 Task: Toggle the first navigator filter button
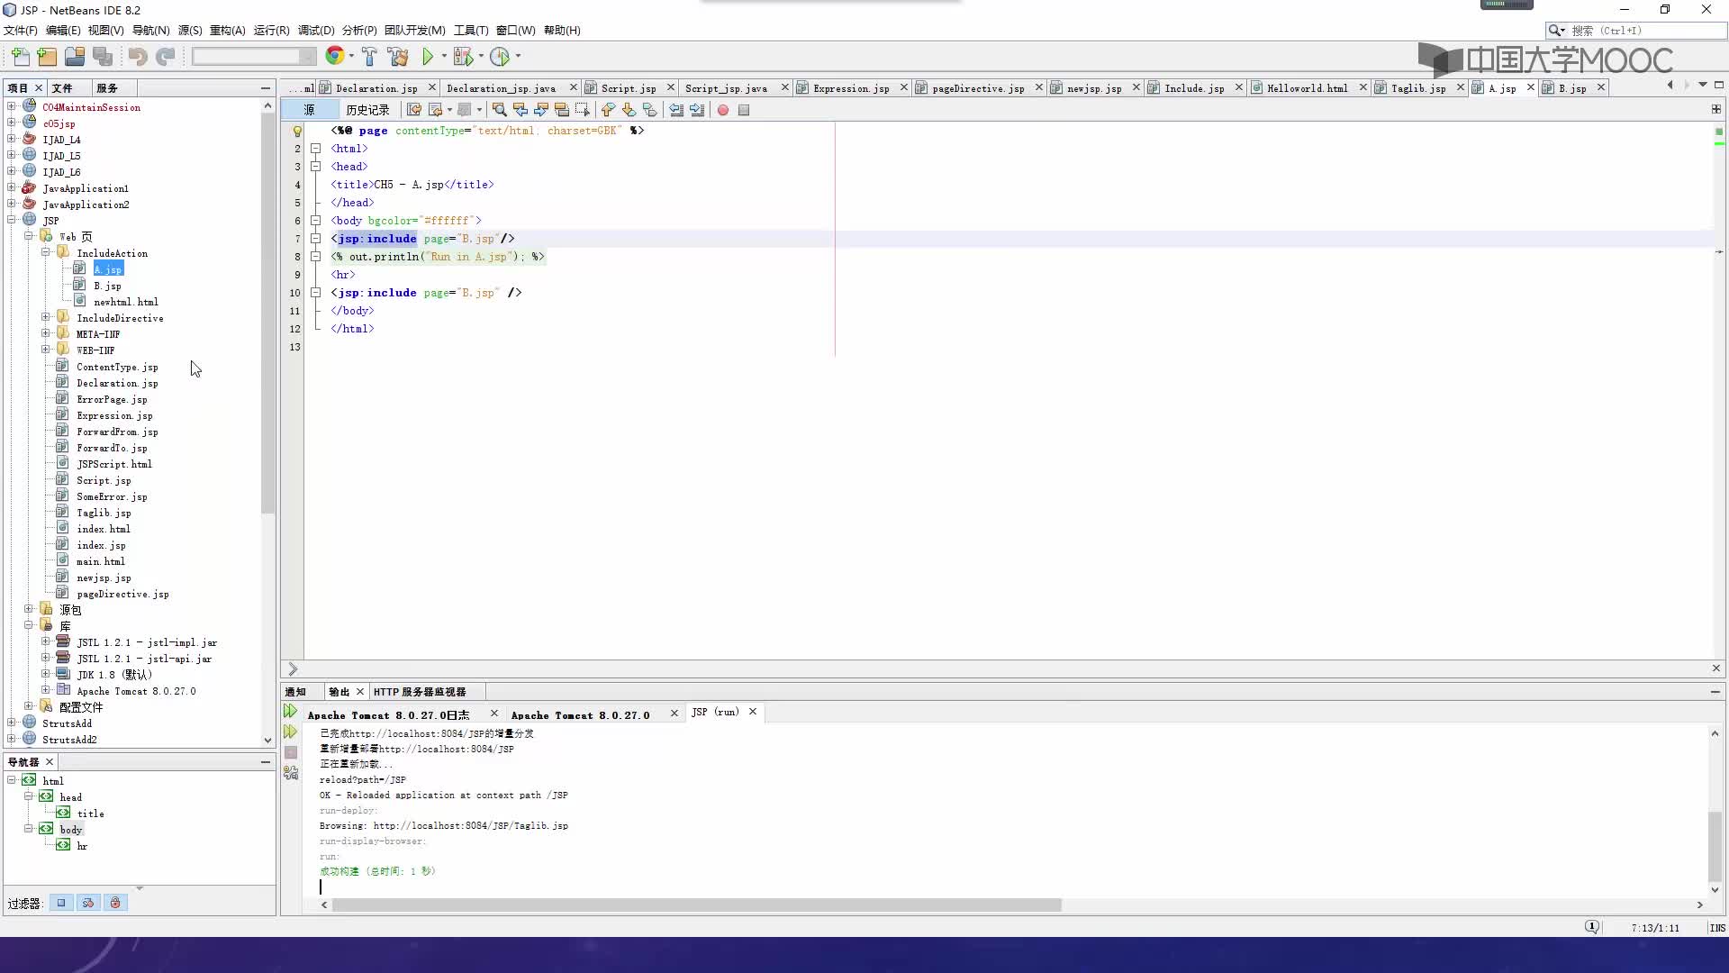(x=61, y=903)
